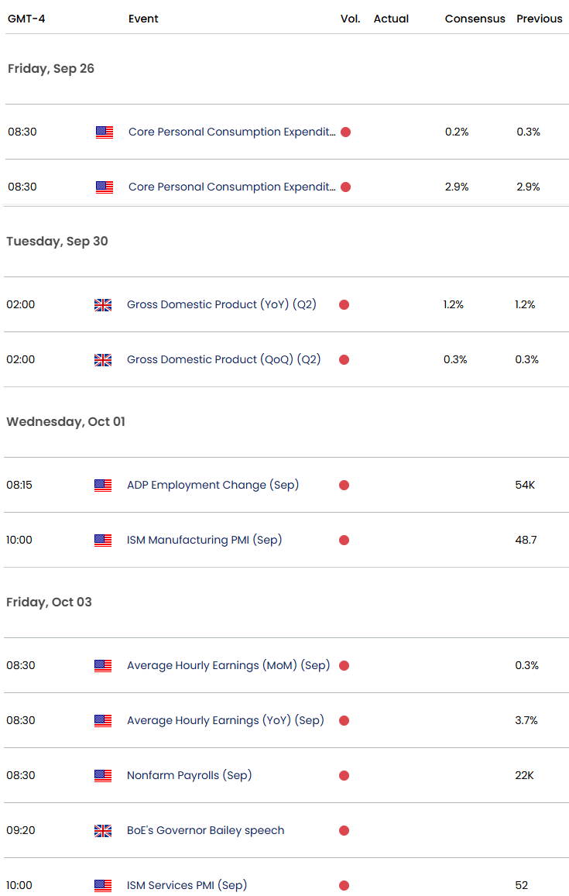Click the US flag beside Core Personal Consumption Expenditure
The height and width of the screenshot is (896, 569).
click(103, 132)
